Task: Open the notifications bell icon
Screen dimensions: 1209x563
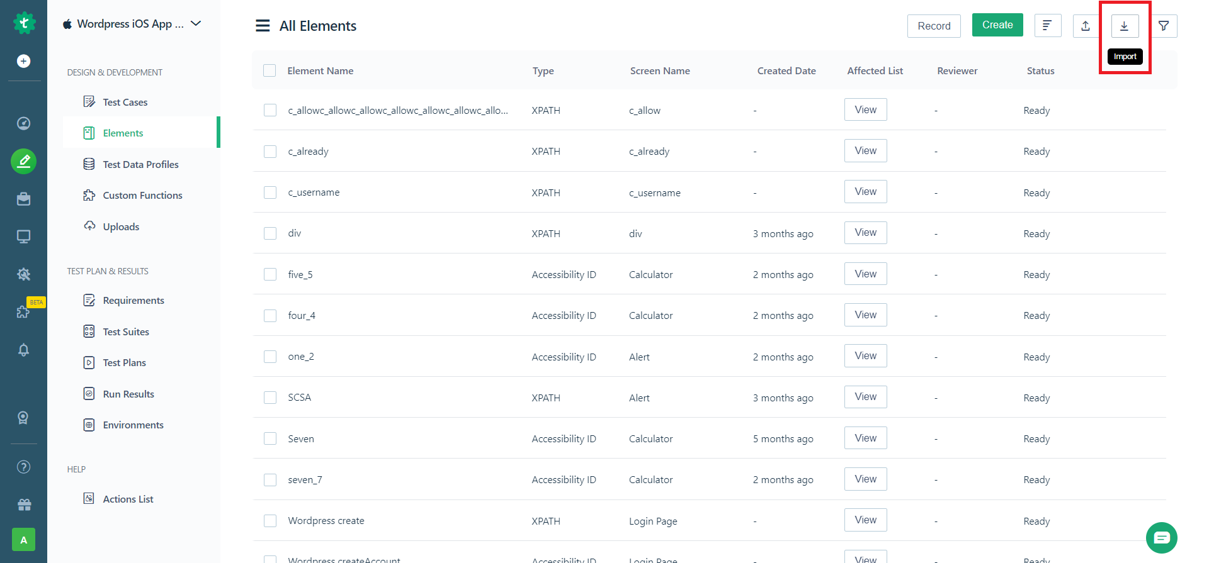Action: (23, 350)
